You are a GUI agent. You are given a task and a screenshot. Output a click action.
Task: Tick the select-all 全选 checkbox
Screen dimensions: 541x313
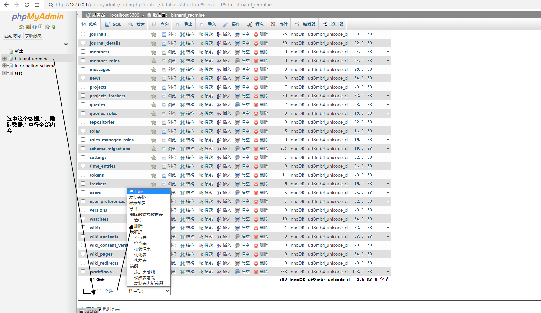tap(99, 291)
